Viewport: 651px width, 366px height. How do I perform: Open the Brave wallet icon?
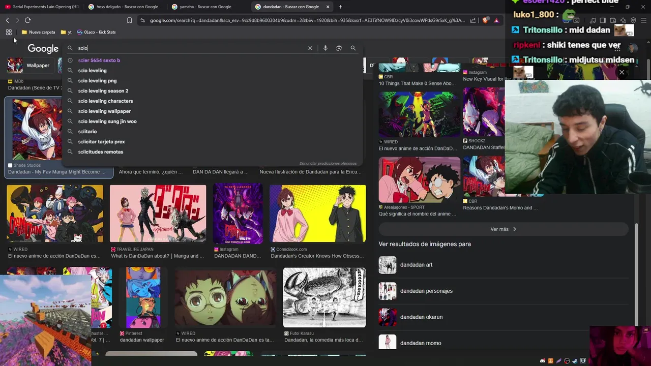click(613, 20)
